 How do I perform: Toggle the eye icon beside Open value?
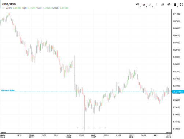click(x=3, y=8)
